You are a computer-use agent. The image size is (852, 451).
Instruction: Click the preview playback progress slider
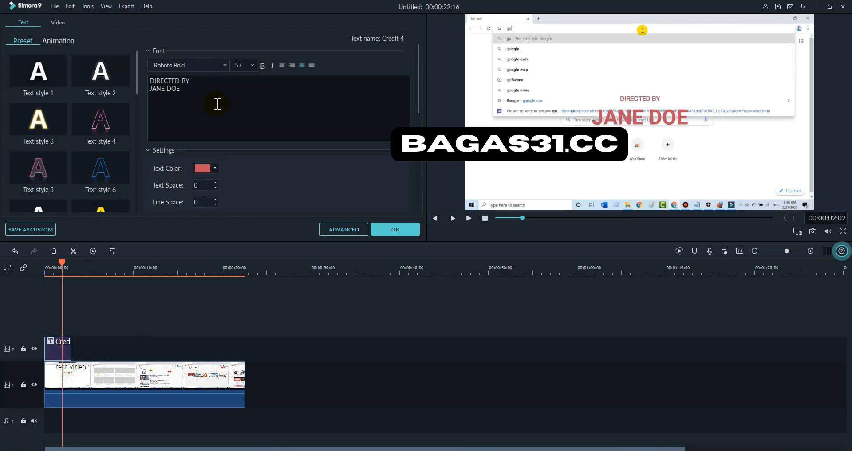click(634, 218)
